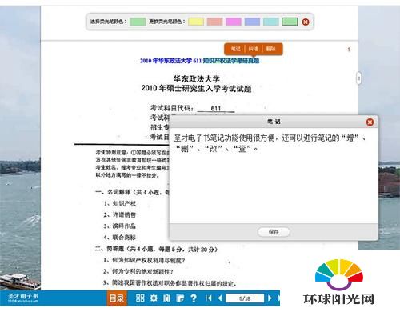Pick the yellow highlighter color
400x312 pixels.
coord(196,22)
